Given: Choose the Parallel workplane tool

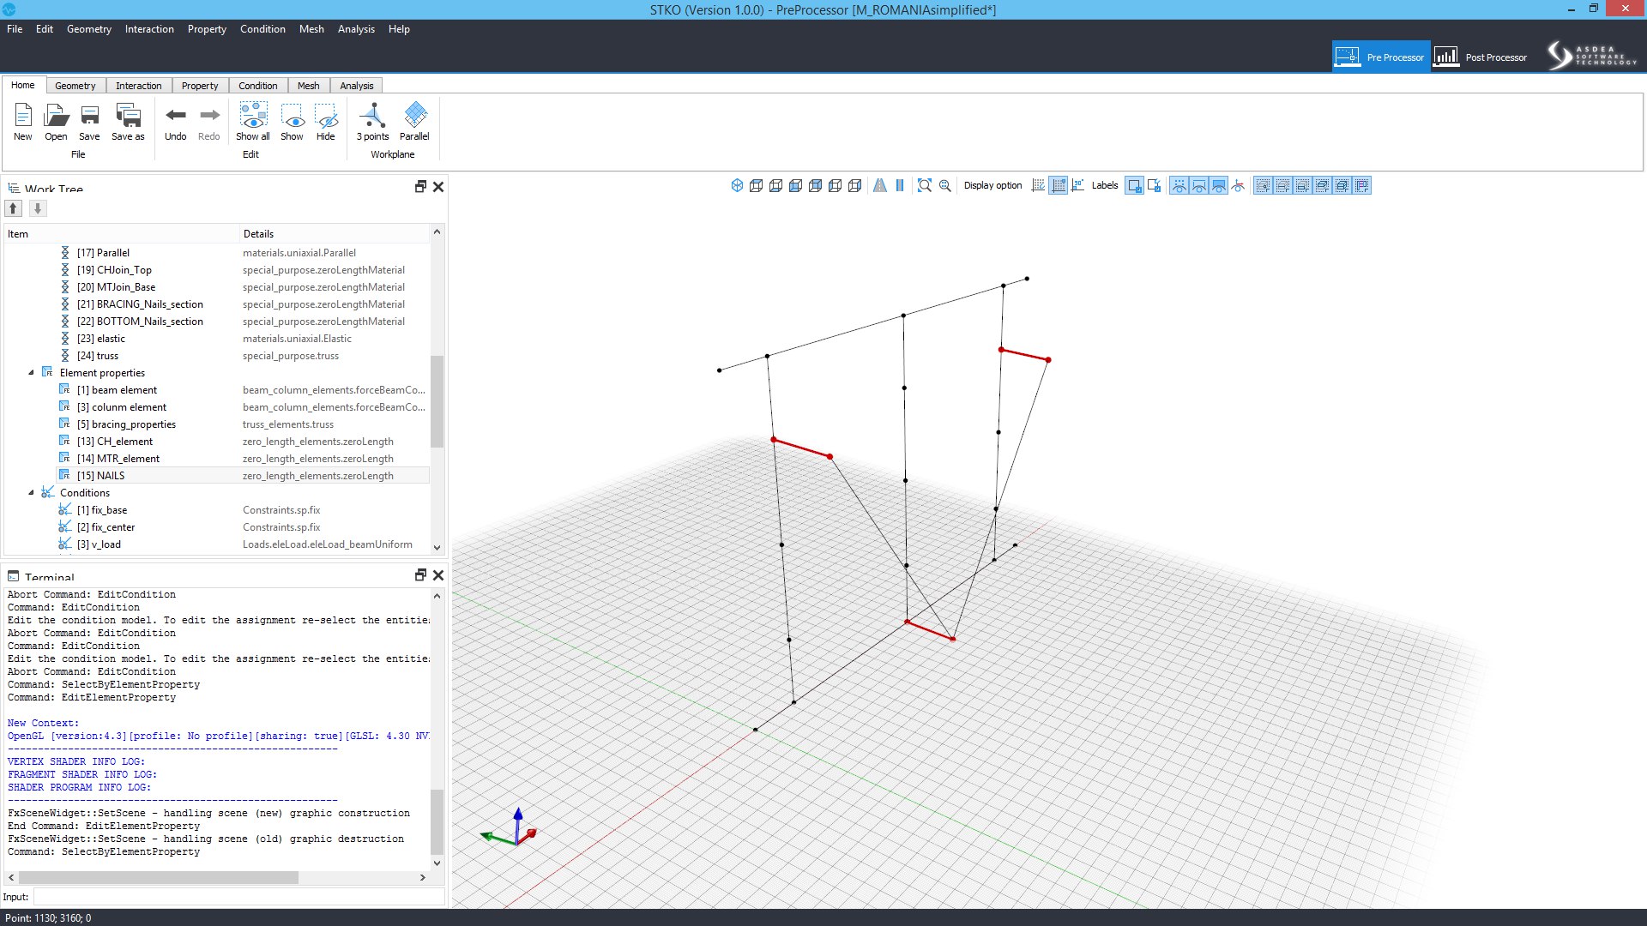Looking at the screenshot, I should tap(414, 121).
